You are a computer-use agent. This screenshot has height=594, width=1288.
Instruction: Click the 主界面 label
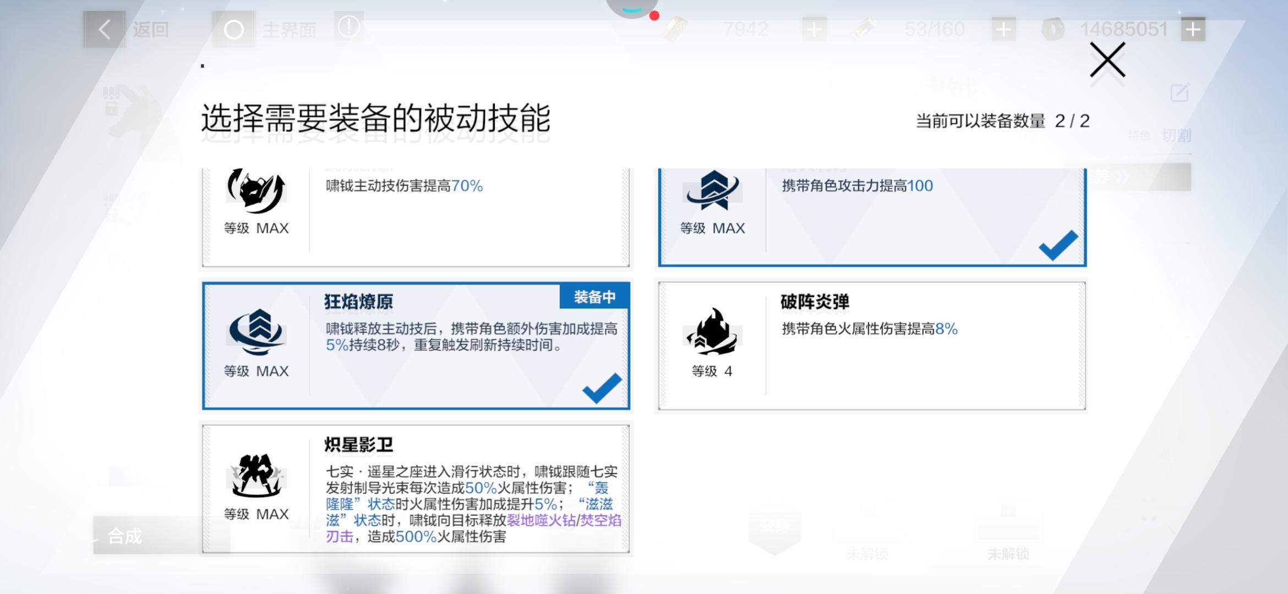click(x=290, y=30)
